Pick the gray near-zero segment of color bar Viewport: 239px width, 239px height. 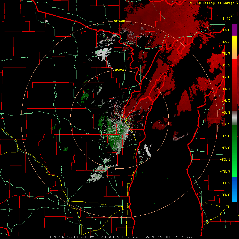234,118
